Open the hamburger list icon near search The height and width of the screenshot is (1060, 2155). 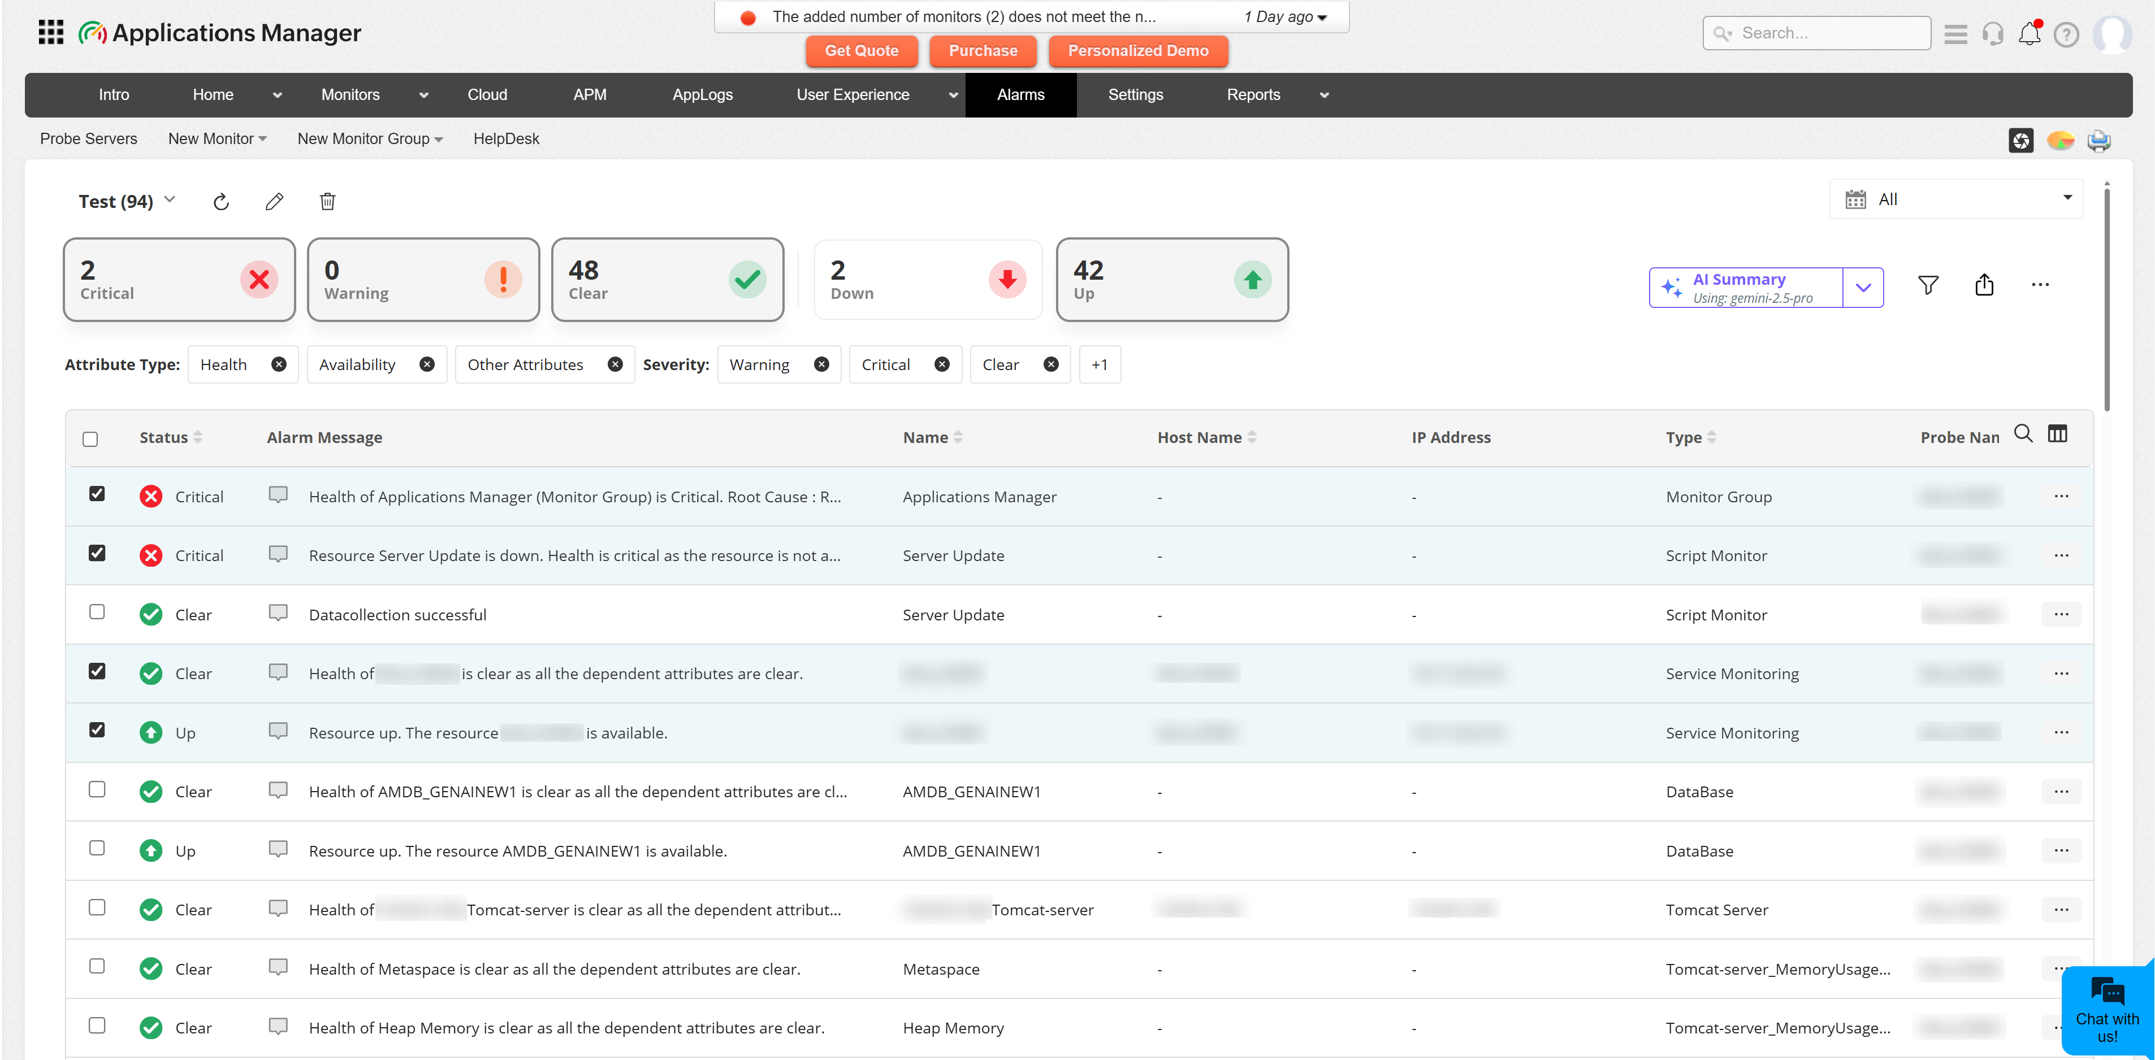[1956, 33]
